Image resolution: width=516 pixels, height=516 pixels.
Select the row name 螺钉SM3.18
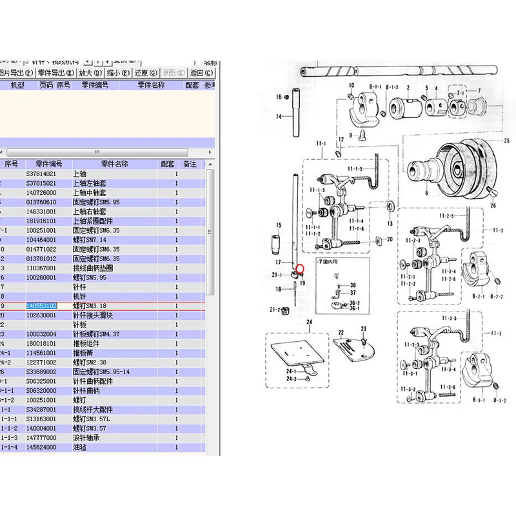coord(90,306)
